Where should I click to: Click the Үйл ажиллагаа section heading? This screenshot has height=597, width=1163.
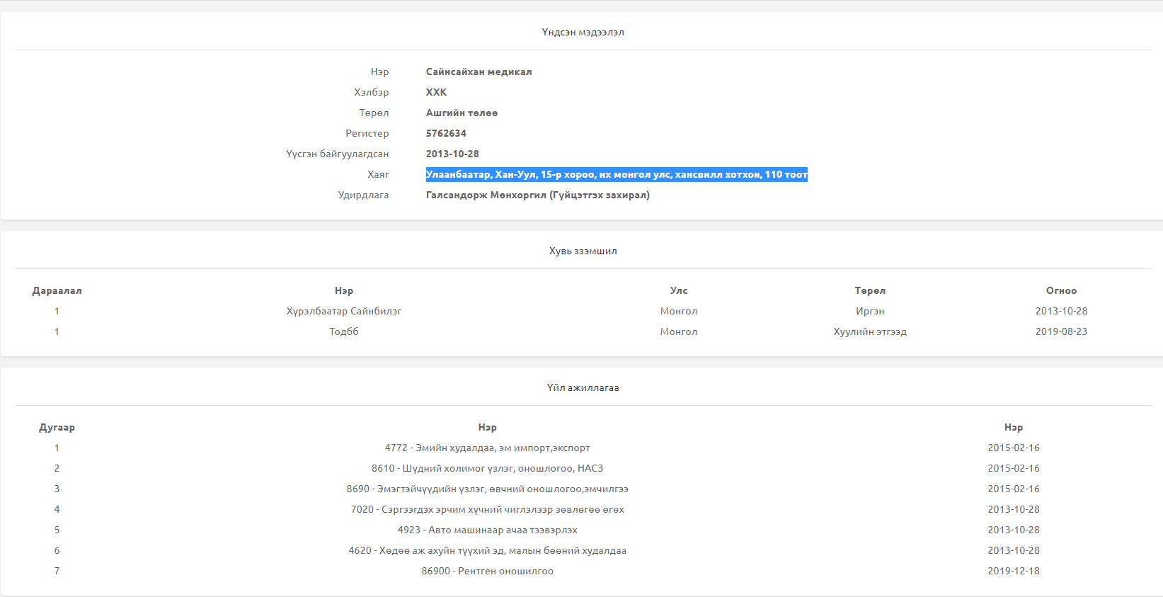[583, 387]
